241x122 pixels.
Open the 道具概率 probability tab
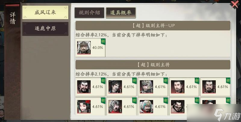[x=121, y=13]
